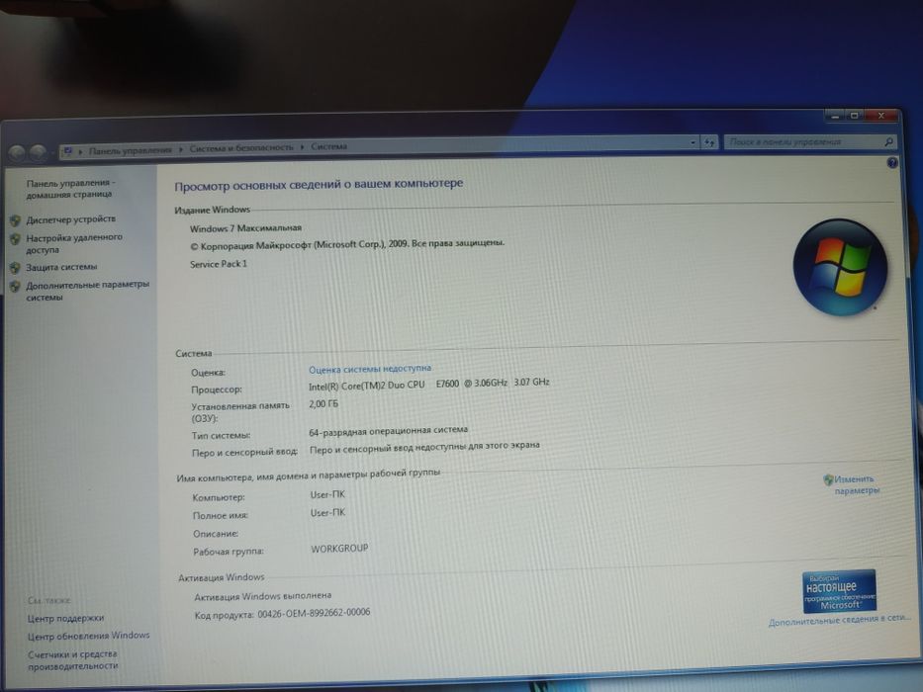
Task: Click the processor text Intel(R) Core(TM)2 Duo CPU
Action: 367,385
